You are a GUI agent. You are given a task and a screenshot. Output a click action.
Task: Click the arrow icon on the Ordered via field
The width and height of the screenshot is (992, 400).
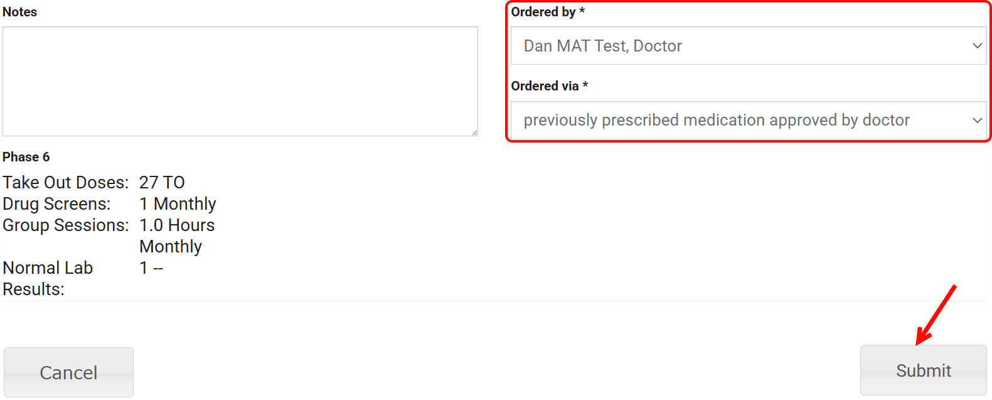tap(976, 120)
